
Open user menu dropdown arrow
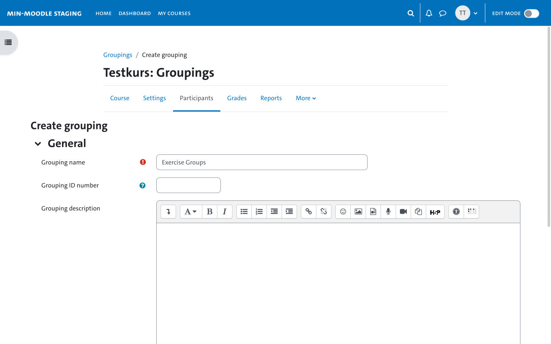click(475, 13)
